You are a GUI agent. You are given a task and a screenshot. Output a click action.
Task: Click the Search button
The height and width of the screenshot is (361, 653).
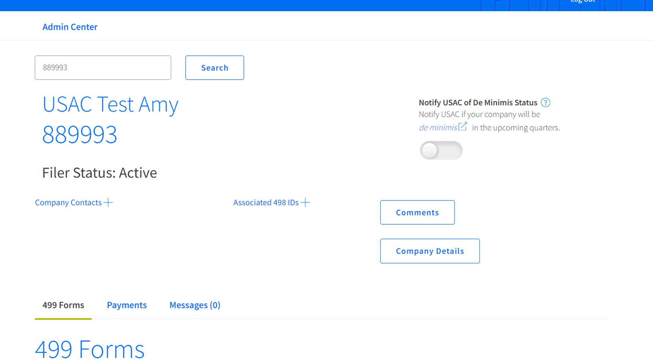[215, 68]
